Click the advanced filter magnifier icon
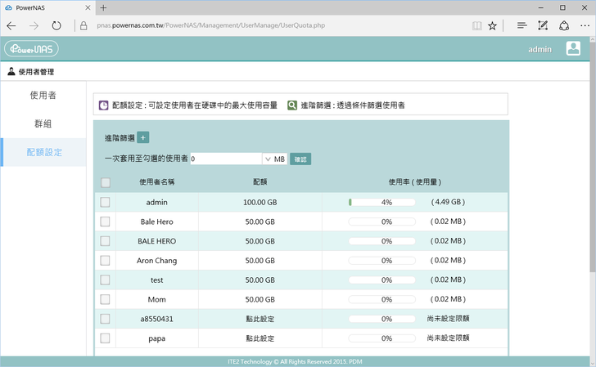This screenshot has height=367, width=596. (292, 105)
